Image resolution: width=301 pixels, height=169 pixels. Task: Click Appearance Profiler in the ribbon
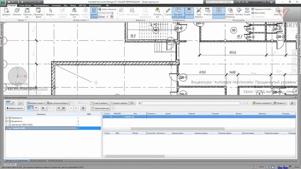pyautogui.click(x=261, y=9)
